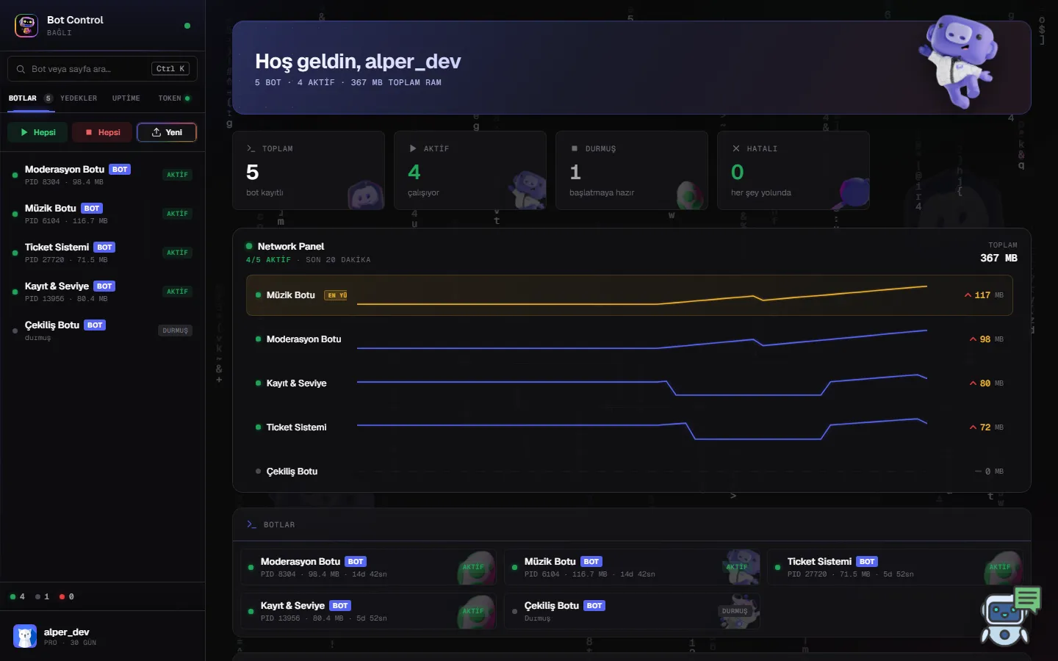Click the DURMUŞ stat card stop icon
This screenshot has width=1058, height=661.
[575, 148]
